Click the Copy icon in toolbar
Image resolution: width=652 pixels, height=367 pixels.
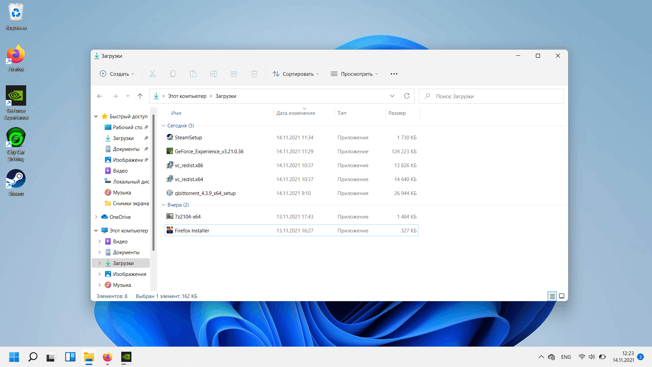(x=173, y=74)
